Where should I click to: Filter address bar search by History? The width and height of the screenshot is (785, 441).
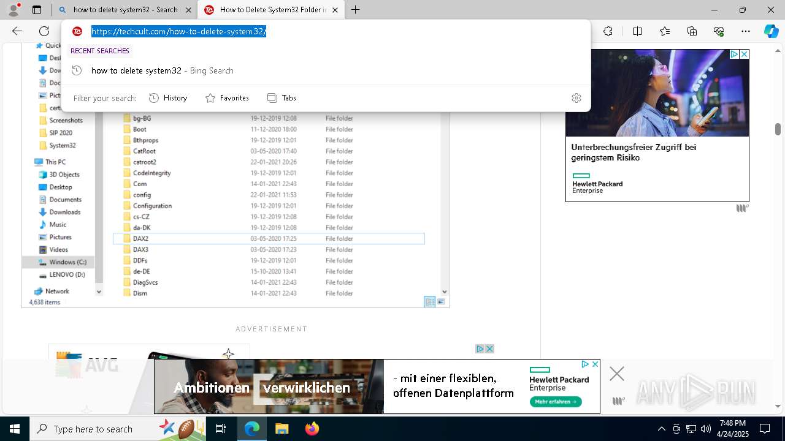pos(168,98)
